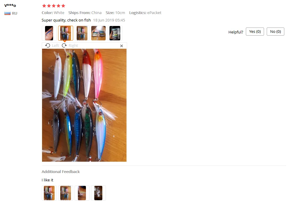Open first thumbnail of blue lure on hand
This screenshot has width=287, height=202.
click(49, 33)
